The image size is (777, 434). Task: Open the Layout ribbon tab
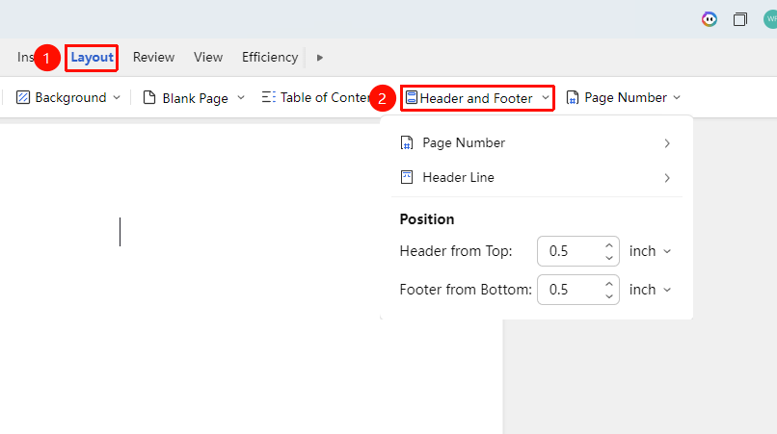[92, 58]
